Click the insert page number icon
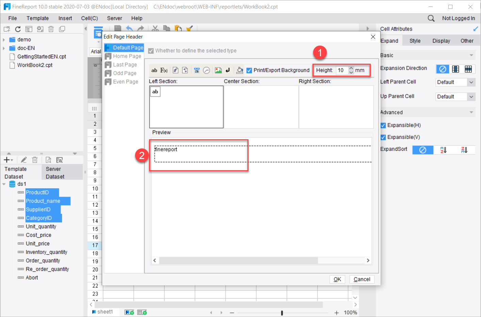The height and width of the screenshot is (317, 481). (x=175, y=70)
